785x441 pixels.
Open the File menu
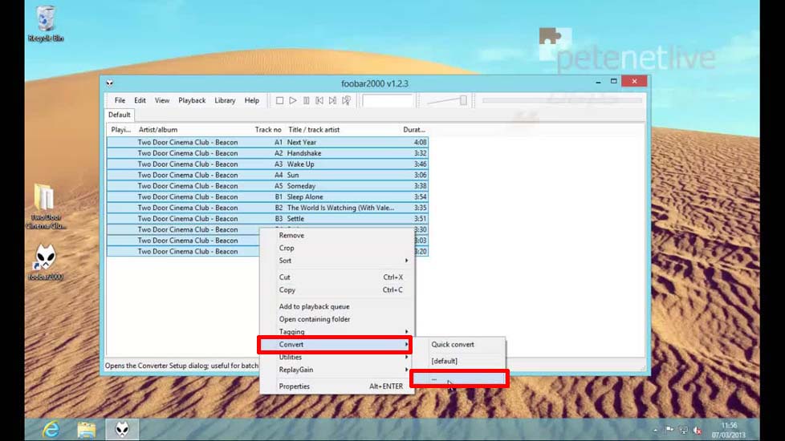pos(120,100)
